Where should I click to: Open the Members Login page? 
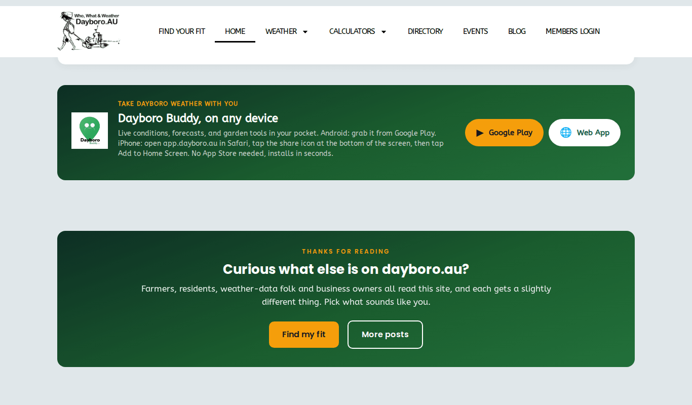pyautogui.click(x=572, y=31)
